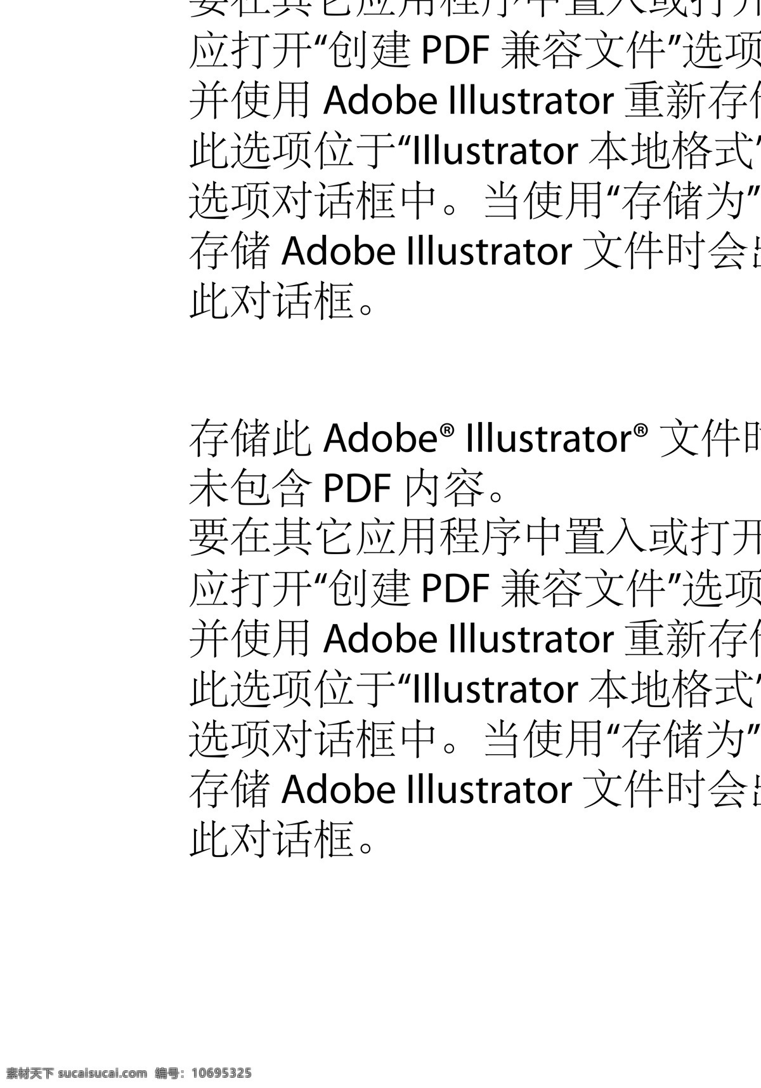This screenshot has height=1088, width=761.
Task: Click the watermark number 10695325
Action: coord(222,1073)
